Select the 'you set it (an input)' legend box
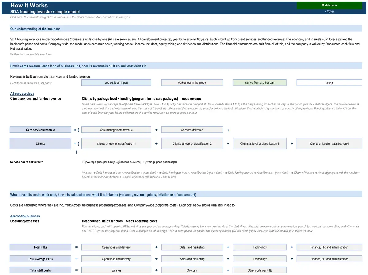368x275 pixels. 116,83
